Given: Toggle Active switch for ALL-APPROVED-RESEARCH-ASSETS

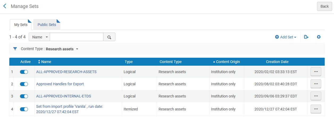Looking at the screenshot, I should pos(24,72).
